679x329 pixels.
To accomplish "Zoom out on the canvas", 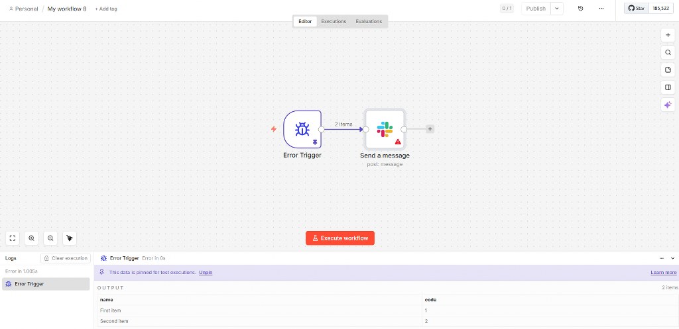I will click(50, 238).
